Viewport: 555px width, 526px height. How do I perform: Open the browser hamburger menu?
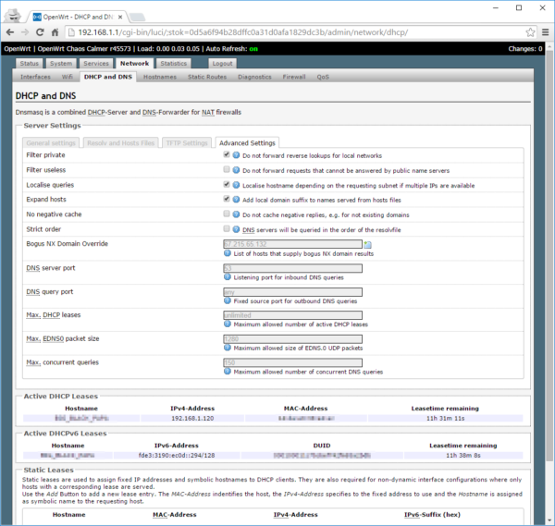coord(544,32)
